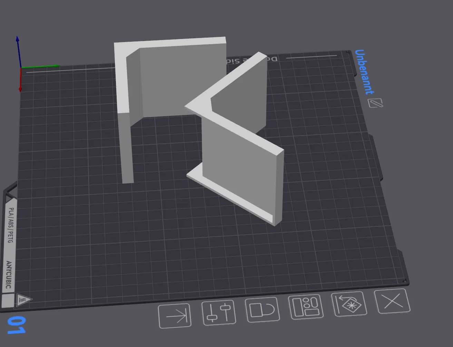
Task: Edit plate name with pencil icon
Action: pos(375,103)
